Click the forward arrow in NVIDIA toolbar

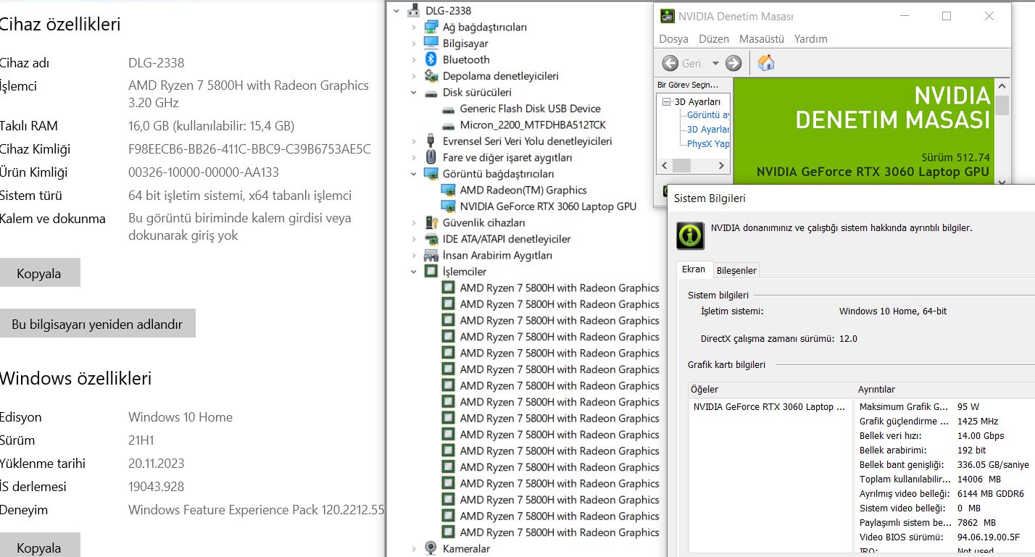click(733, 64)
